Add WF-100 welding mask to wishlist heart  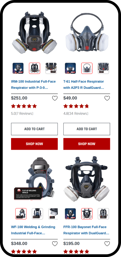pos(55,244)
